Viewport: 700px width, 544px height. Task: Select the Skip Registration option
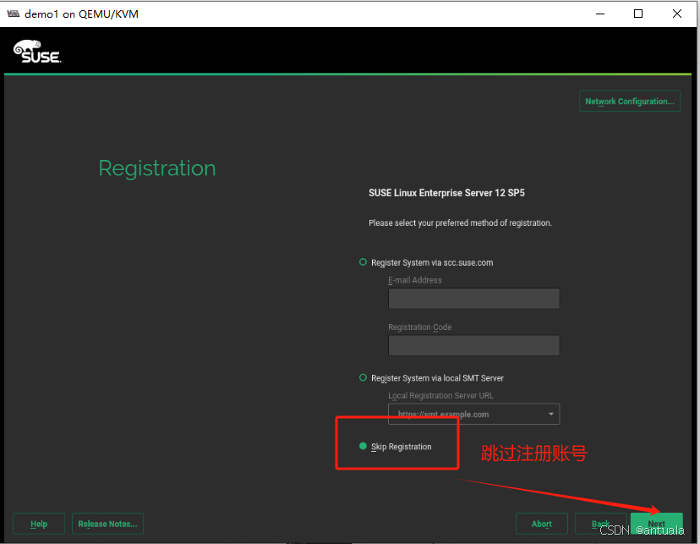[x=363, y=446]
